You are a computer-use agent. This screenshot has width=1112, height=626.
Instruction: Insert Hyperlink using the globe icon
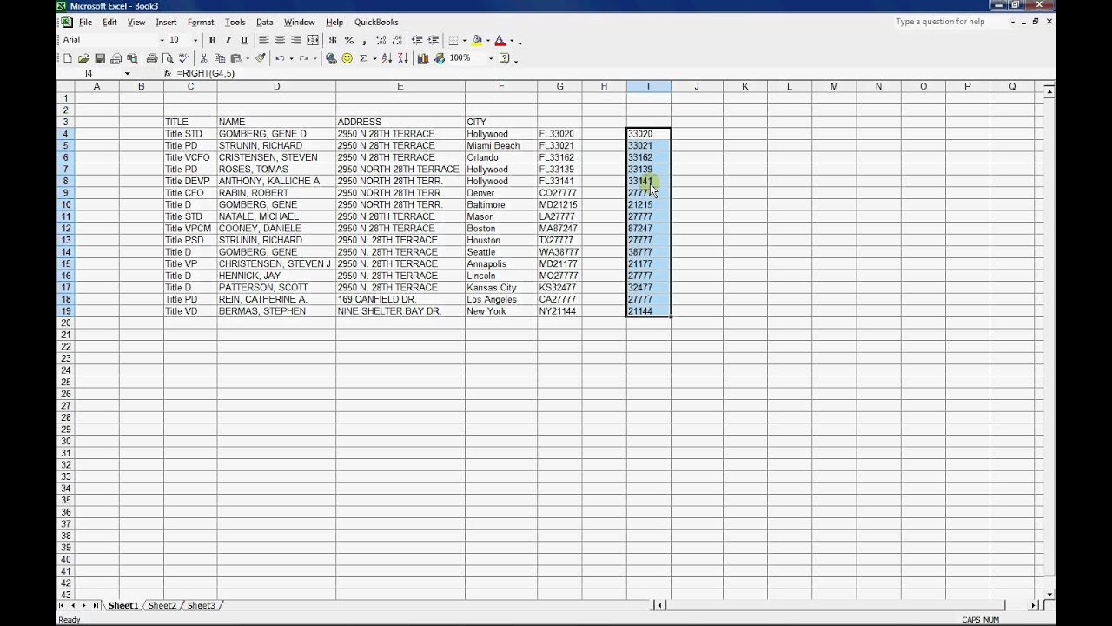tap(331, 58)
